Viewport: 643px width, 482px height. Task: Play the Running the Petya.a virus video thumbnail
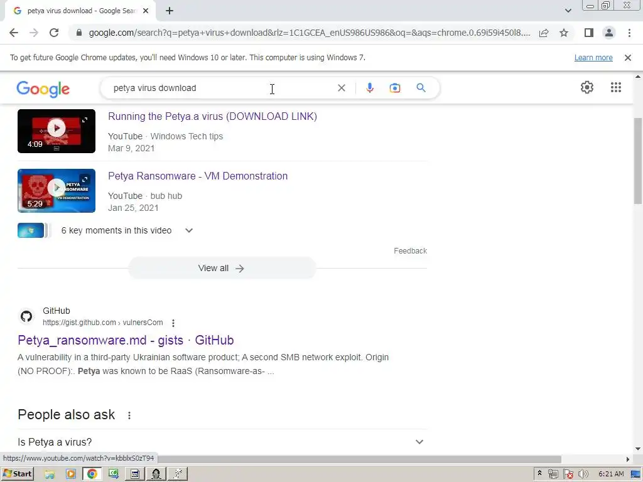(x=57, y=131)
